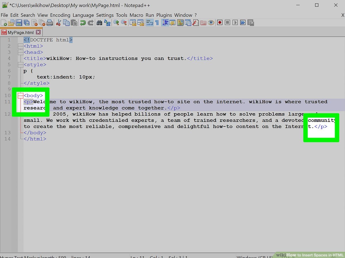Viewport: 345px width, 258px height.
Task: Open Folder as Workspace icon
Action: [x=203, y=23]
